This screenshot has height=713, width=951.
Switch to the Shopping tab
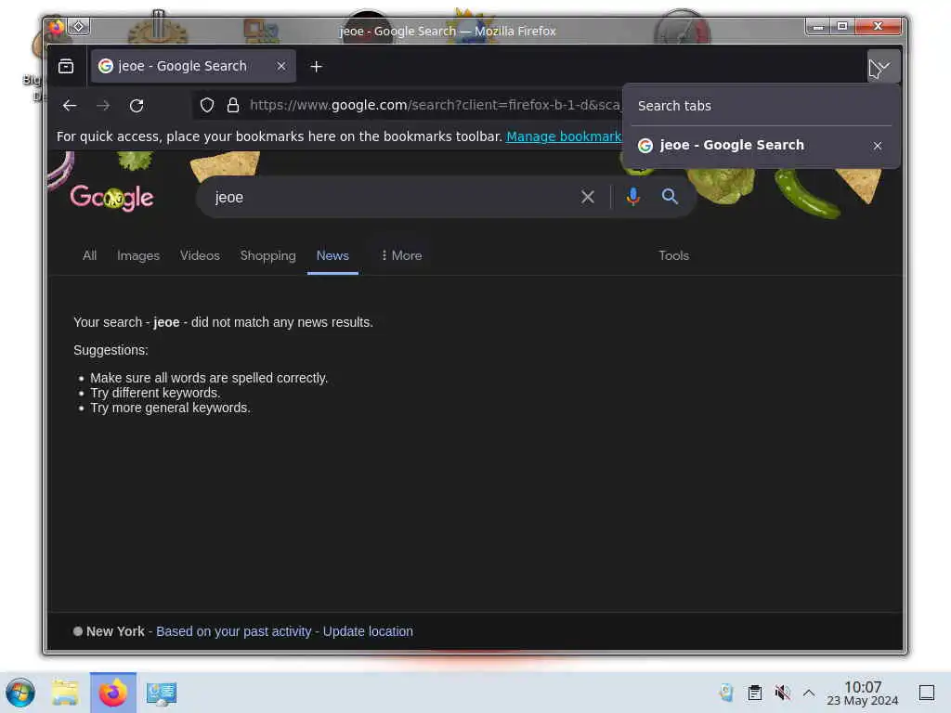(268, 255)
